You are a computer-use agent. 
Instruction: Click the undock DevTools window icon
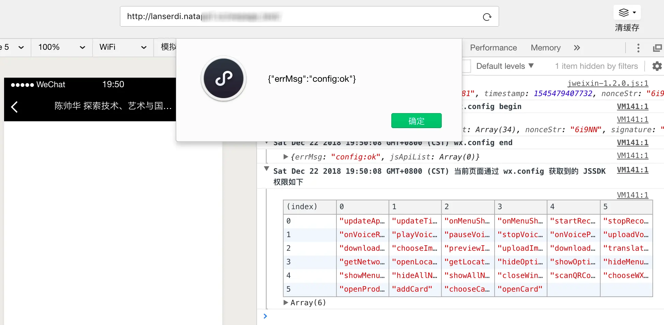(657, 48)
